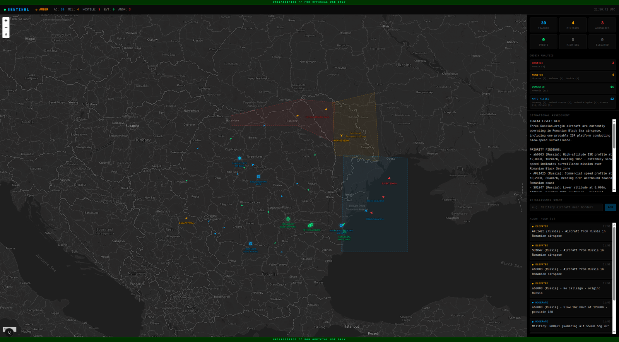Image resolution: width=619 pixels, height=342 pixels.
Task: Open the Military ROU401 alert
Action: pyautogui.click(x=570, y=324)
